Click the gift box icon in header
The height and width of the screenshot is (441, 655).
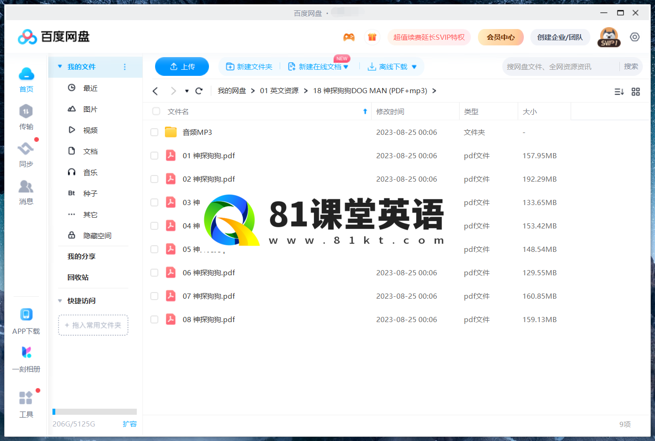(x=372, y=37)
